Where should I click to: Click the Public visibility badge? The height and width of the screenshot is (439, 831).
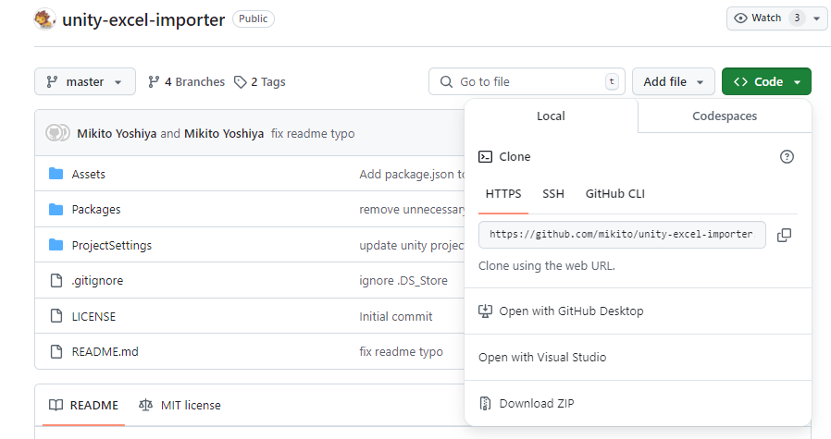pos(254,18)
